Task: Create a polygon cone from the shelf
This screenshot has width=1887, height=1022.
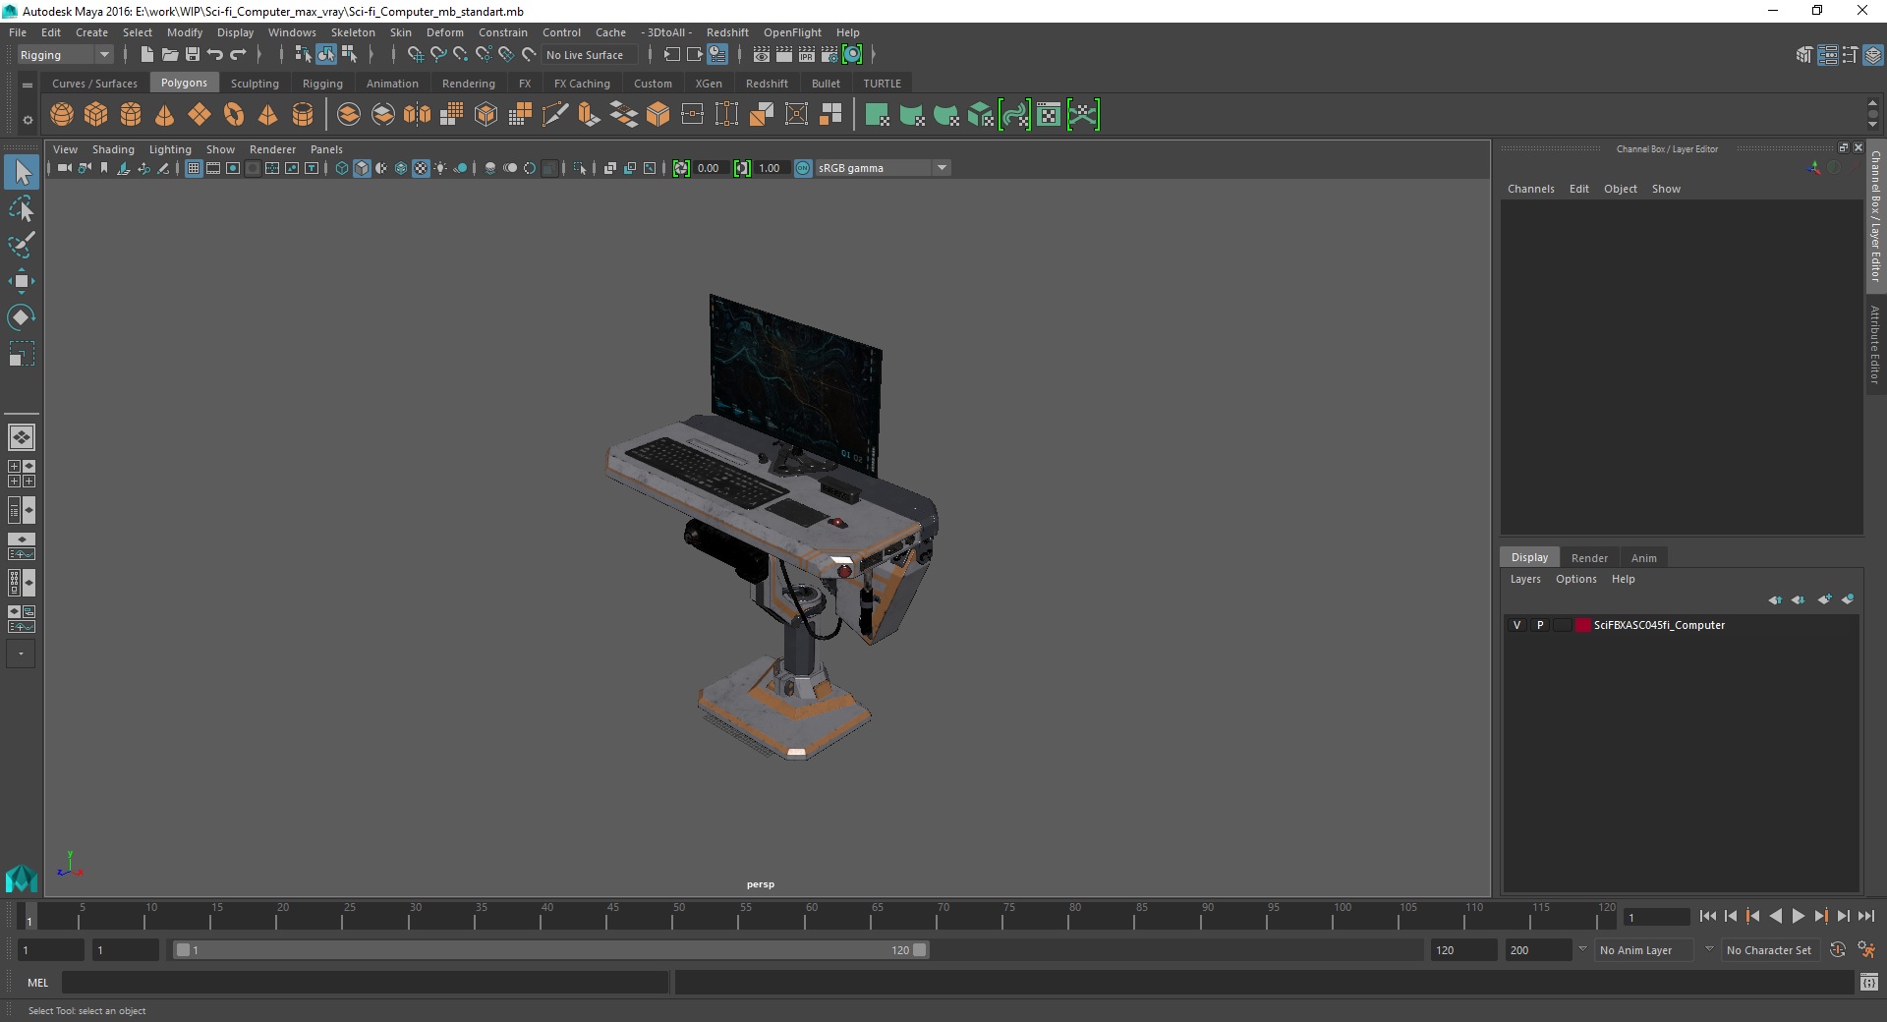Action: 165,115
